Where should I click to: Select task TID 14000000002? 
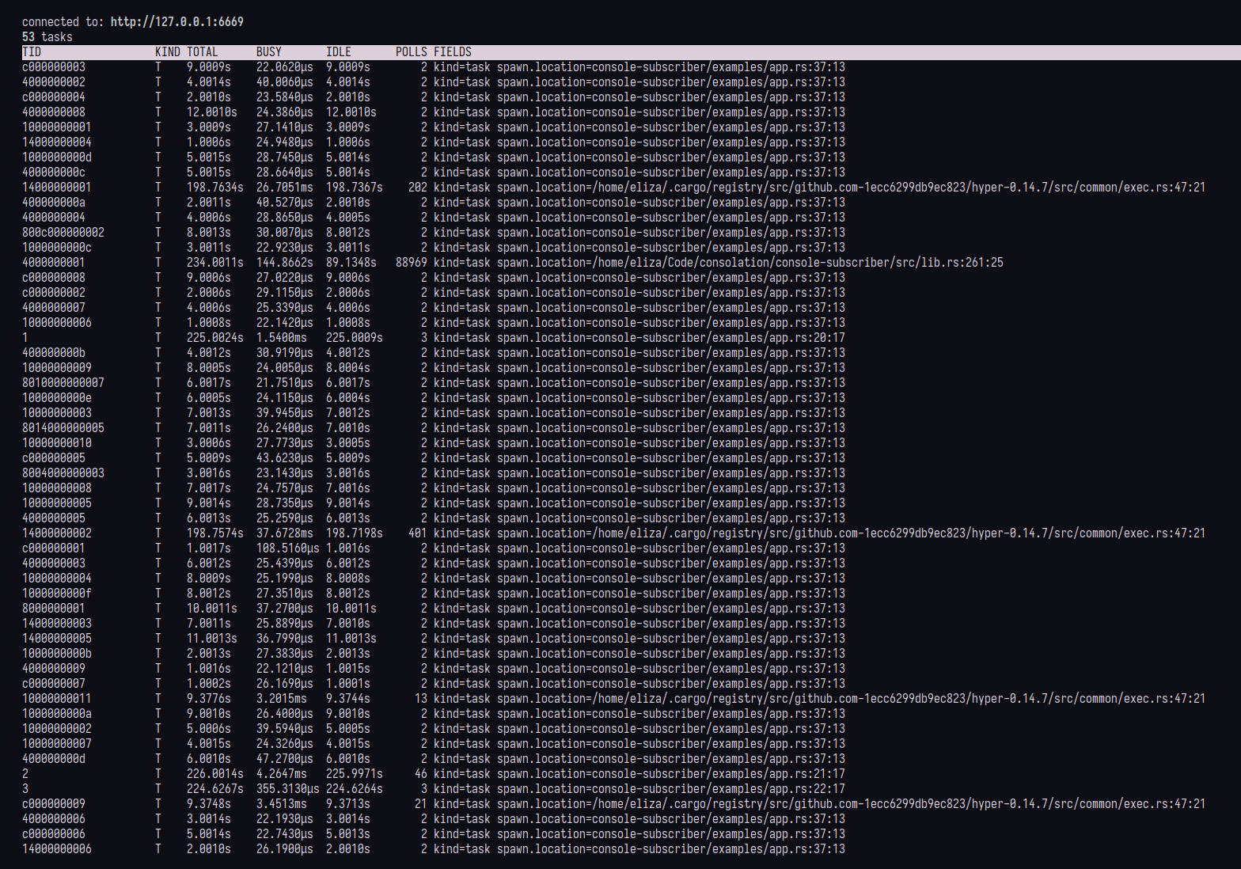point(57,533)
